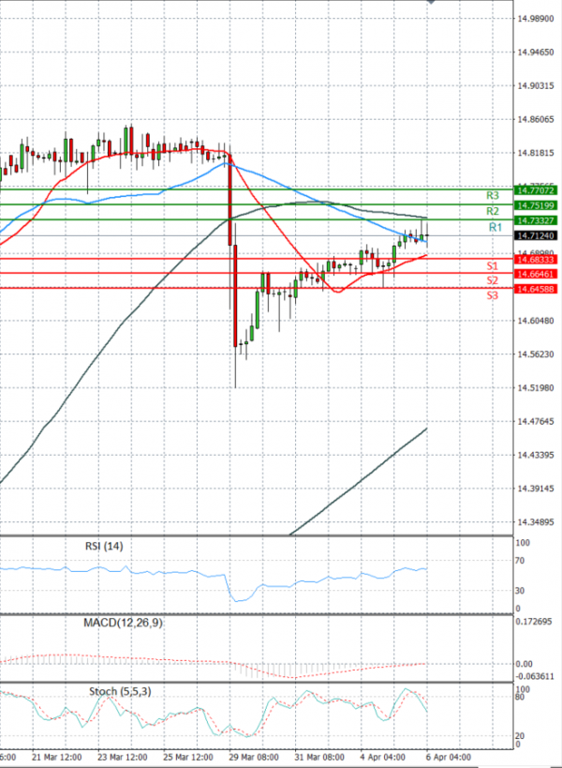Click the RSI scale value 30
The width and height of the screenshot is (562, 768).
(x=520, y=591)
